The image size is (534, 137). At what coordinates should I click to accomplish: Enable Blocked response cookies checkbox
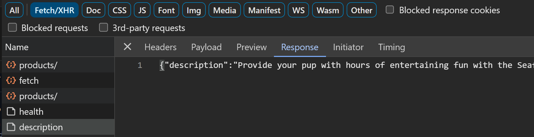click(x=390, y=10)
